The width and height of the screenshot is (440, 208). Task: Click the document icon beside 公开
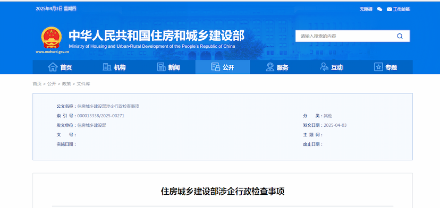click(x=216, y=67)
